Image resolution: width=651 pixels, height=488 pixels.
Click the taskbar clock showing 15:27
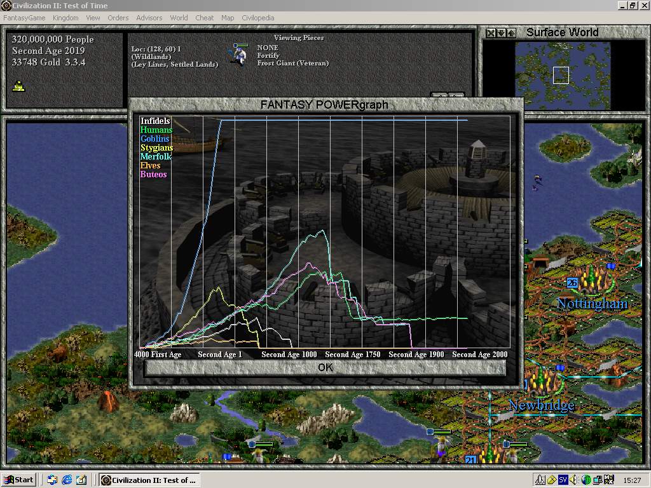[x=632, y=480]
